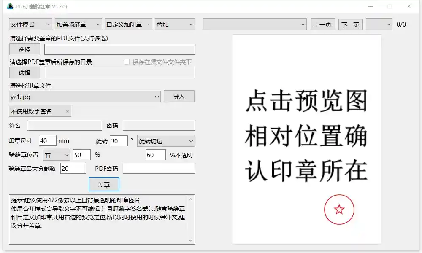
Task: Open the 叠加 dropdown
Action: pyautogui.click(x=175, y=24)
